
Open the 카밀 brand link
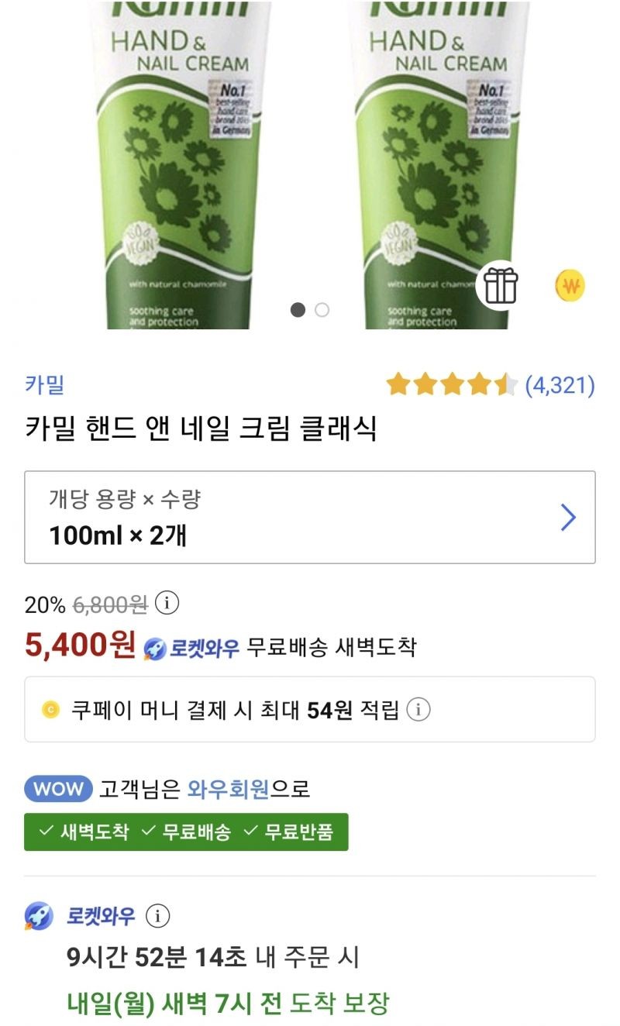(x=44, y=384)
